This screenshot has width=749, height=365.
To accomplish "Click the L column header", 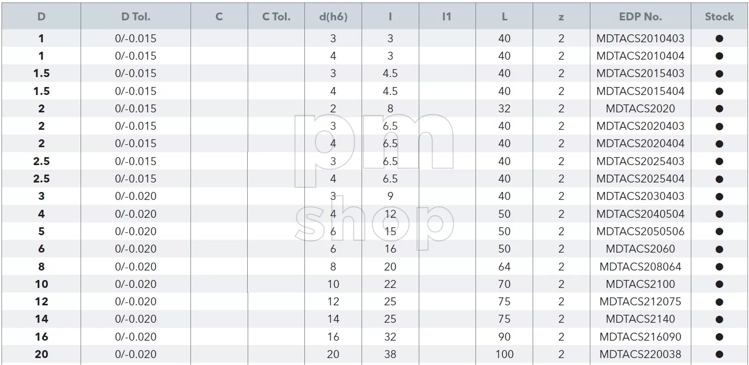I will pos(504,16).
